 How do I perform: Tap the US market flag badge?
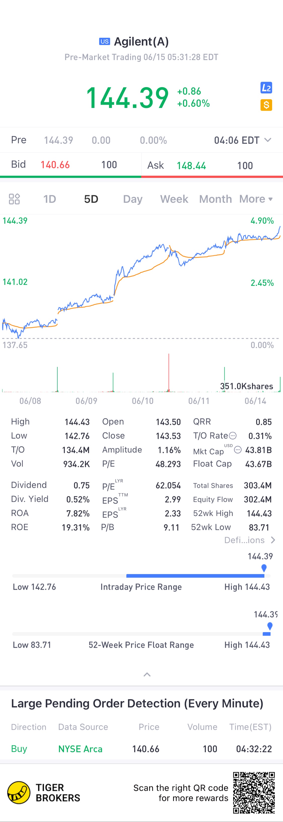click(x=105, y=42)
